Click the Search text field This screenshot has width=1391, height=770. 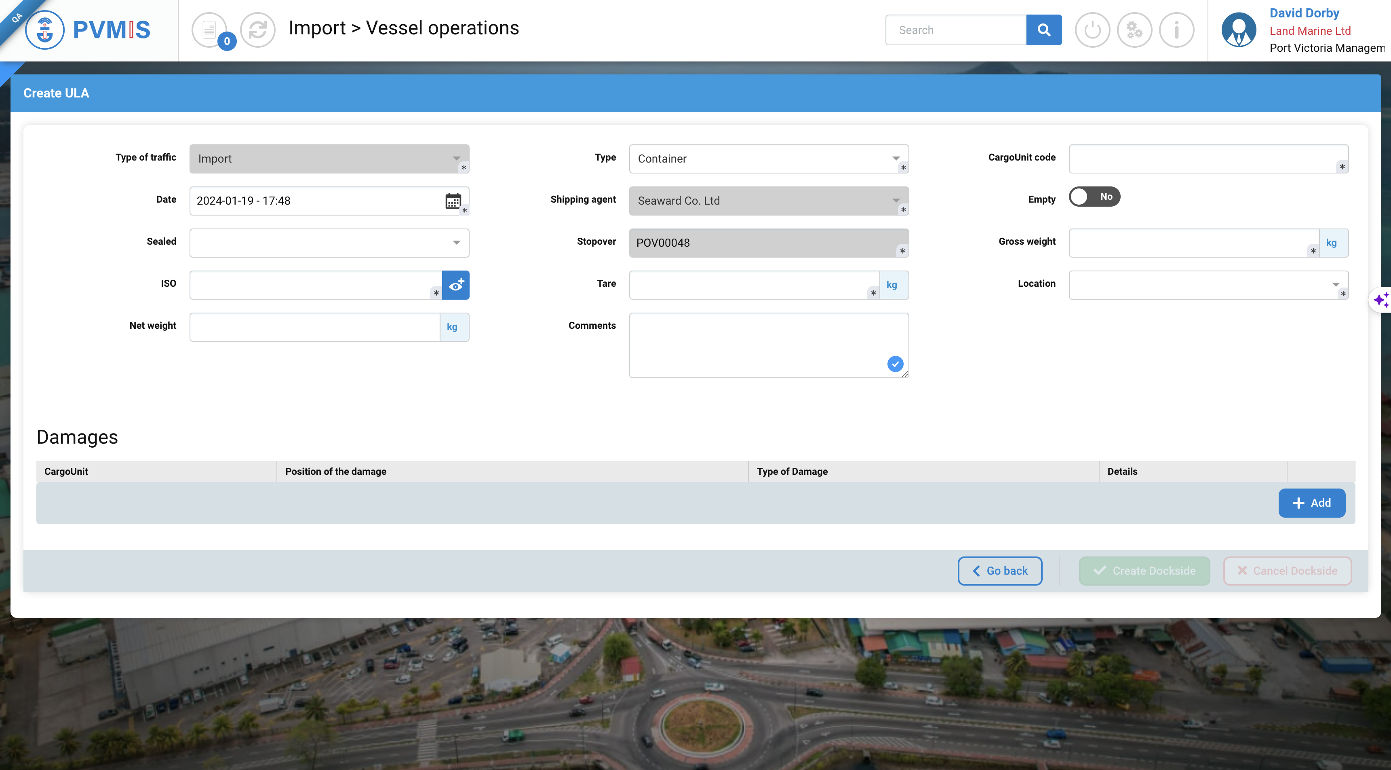click(955, 30)
